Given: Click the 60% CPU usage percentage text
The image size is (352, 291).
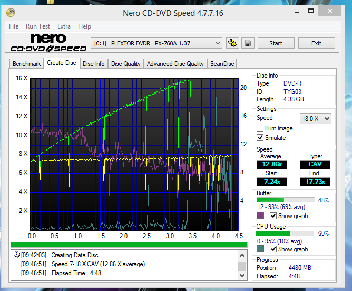Looking at the screenshot, I should [x=323, y=233].
